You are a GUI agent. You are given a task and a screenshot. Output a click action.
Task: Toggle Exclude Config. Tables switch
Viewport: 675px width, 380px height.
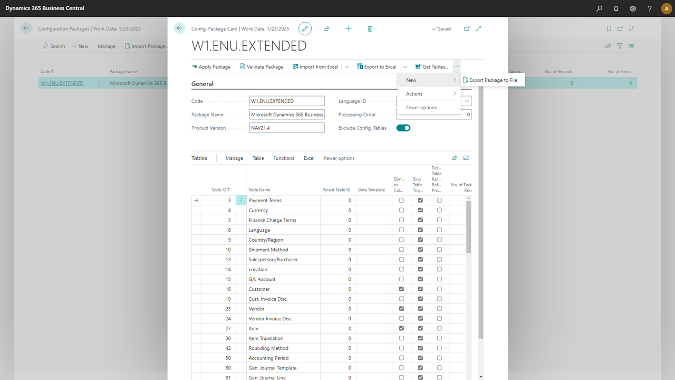pos(403,128)
